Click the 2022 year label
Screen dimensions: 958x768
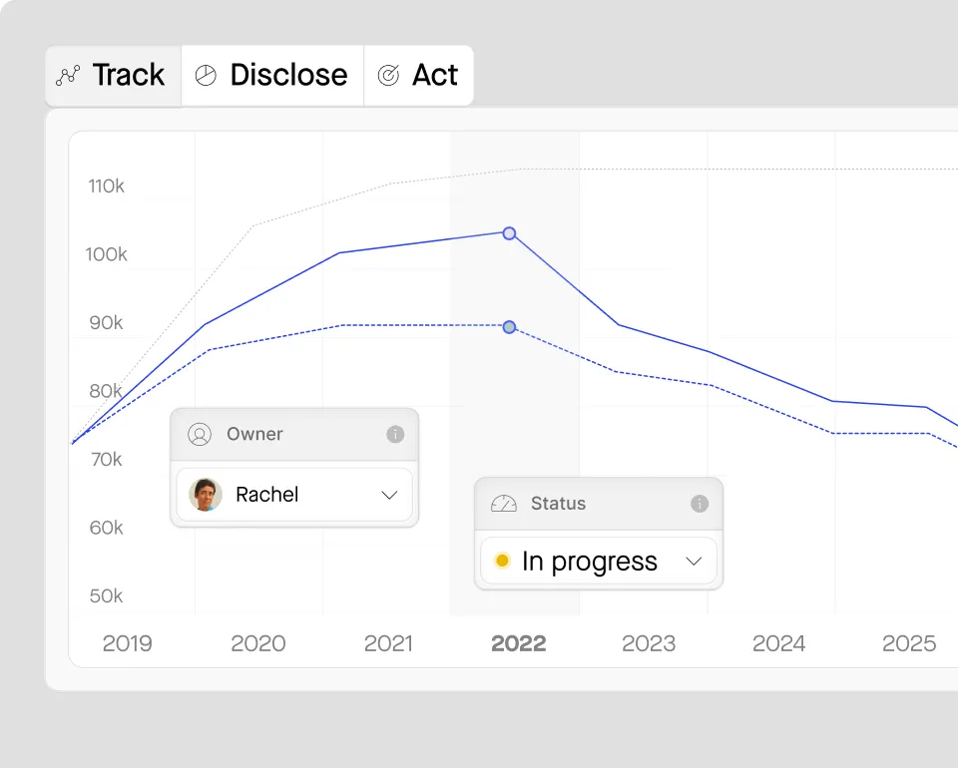pyautogui.click(x=519, y=643)
